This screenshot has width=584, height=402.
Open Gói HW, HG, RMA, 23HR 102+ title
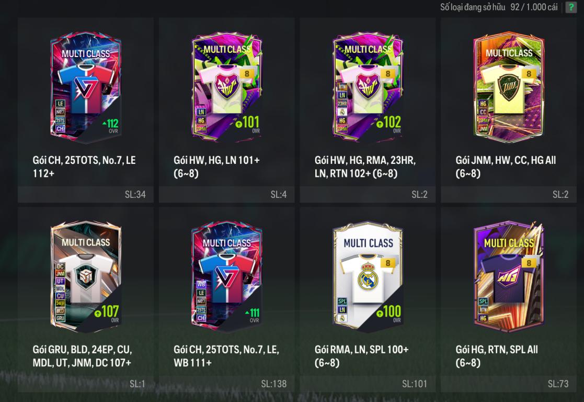pos(365,166)
